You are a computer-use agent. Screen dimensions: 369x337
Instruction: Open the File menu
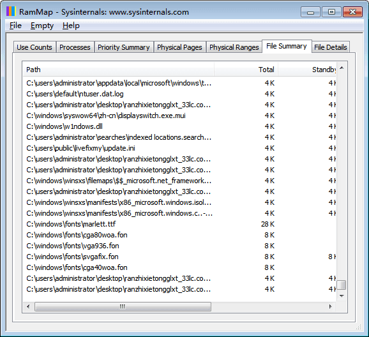point(15,26)
